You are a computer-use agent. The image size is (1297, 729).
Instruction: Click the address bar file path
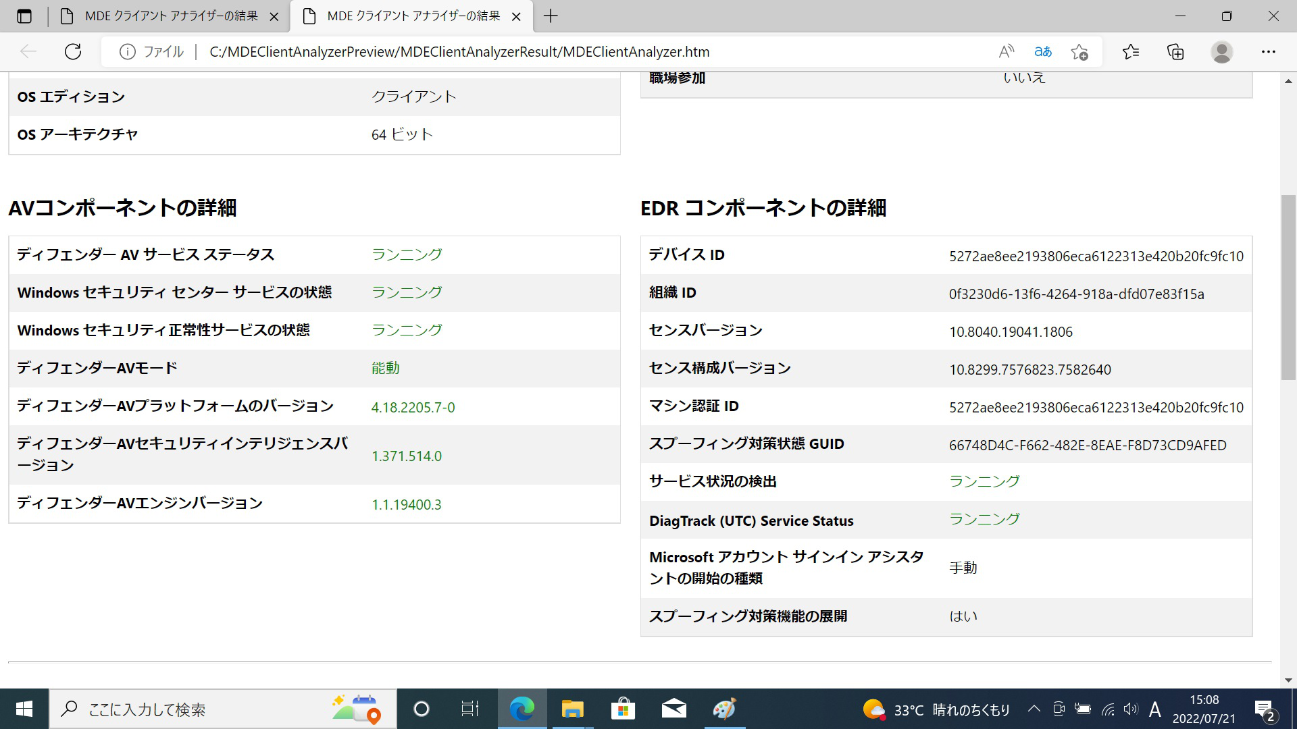click(x=459, y=52)
